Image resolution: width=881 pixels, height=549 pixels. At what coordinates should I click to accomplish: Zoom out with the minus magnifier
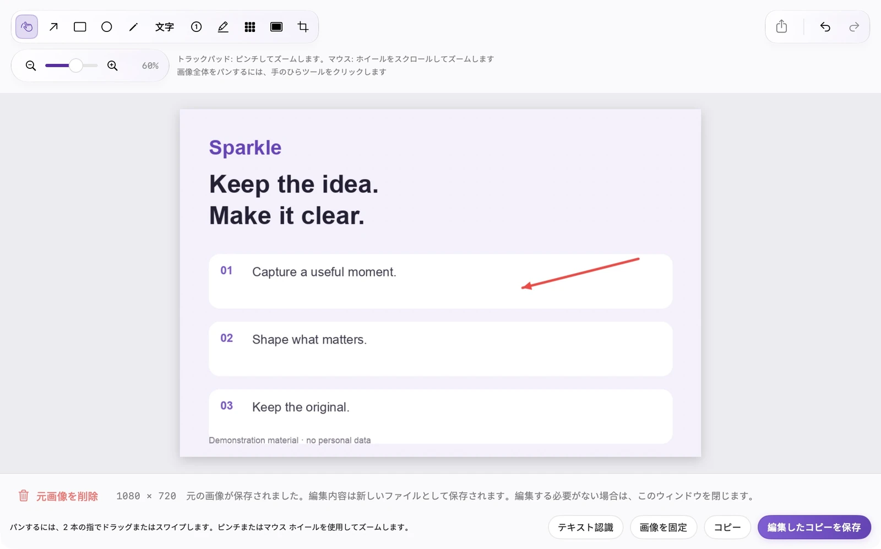(x=31, y=66)
